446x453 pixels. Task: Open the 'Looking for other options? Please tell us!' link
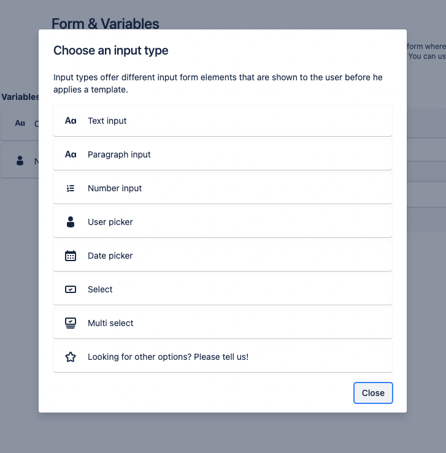click(168, 357)
